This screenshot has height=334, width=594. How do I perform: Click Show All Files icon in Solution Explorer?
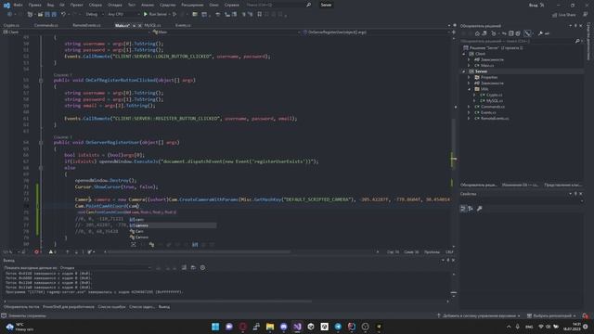click(518, 33)
